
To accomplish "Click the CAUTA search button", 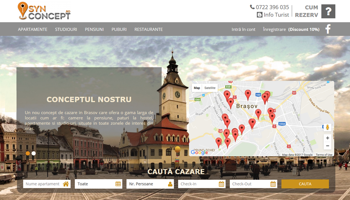I will [305, 184].
